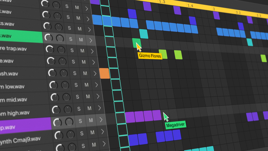The height and width of the screenshot is (151, 268).
Task: Select the ash.wav track name
Action: (x=9, y=74)
